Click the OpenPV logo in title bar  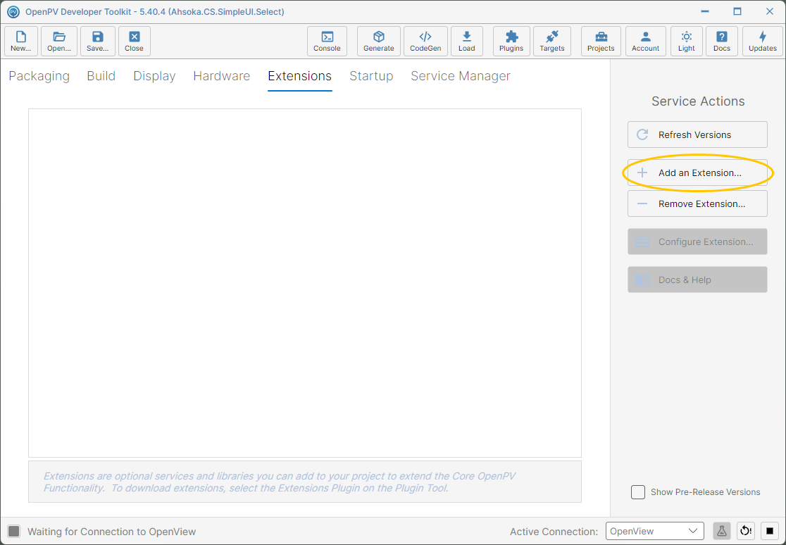tap(13, 11)
